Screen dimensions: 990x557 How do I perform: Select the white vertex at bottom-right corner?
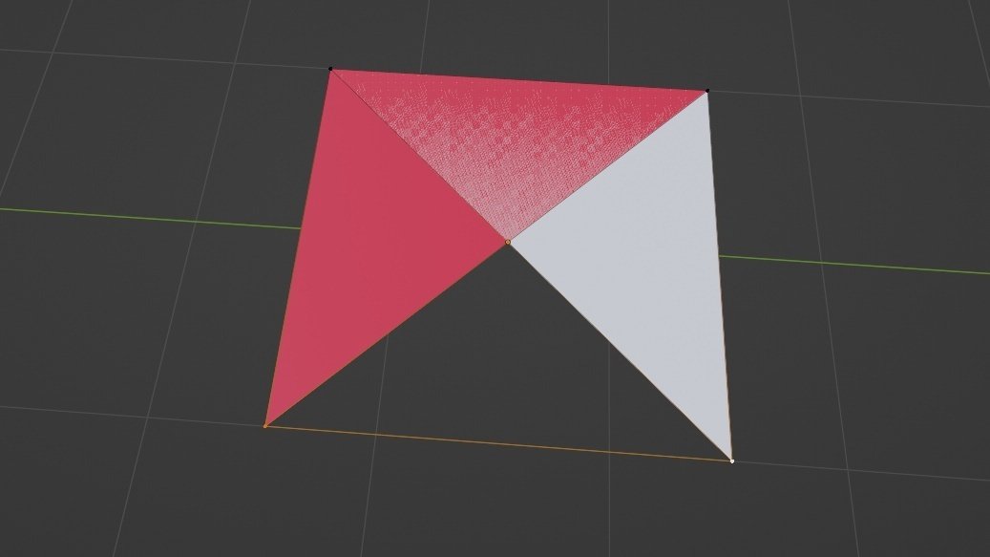pos(732,461)
